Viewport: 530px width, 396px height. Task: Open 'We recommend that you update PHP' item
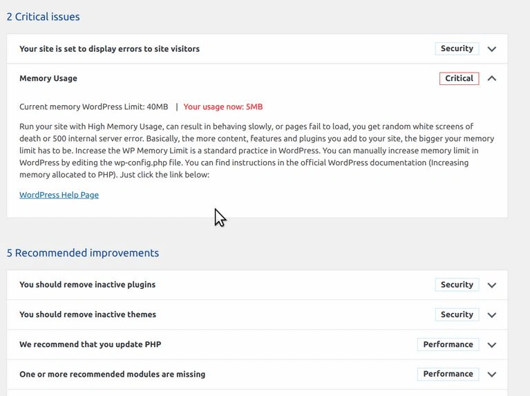click(x=90, y=344)
